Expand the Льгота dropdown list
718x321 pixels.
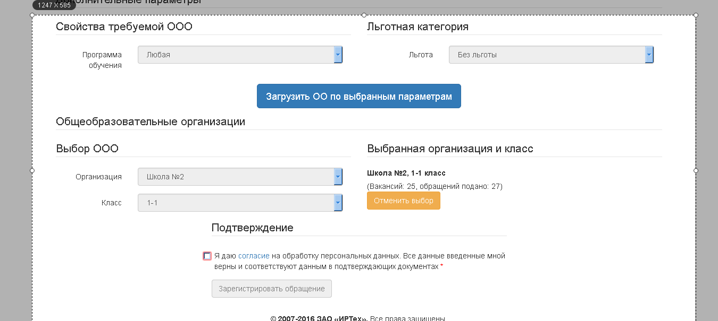550,55
